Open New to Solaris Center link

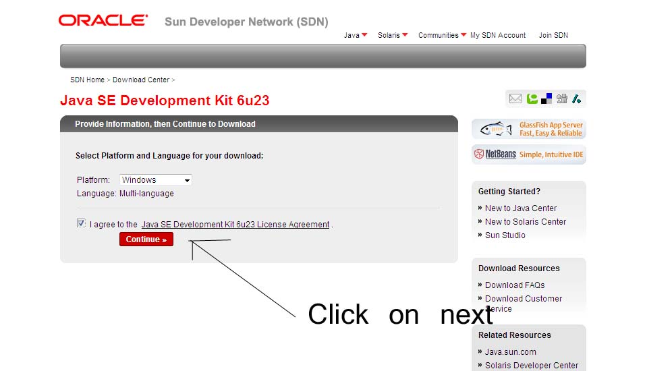pos(526,222)
